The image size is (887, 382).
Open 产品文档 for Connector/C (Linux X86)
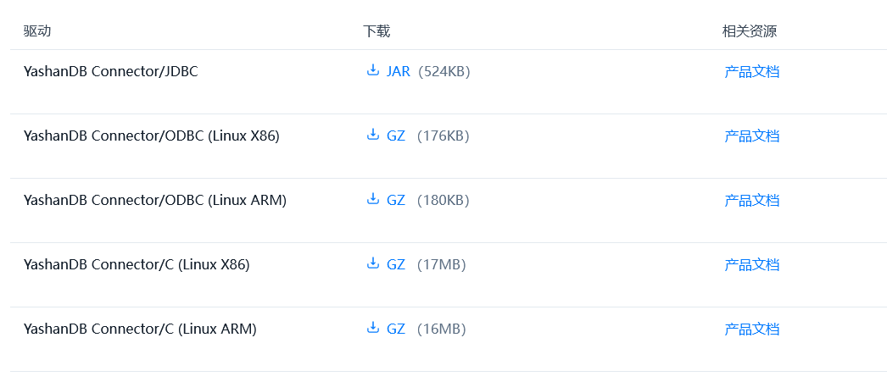(x=751, y=265)
